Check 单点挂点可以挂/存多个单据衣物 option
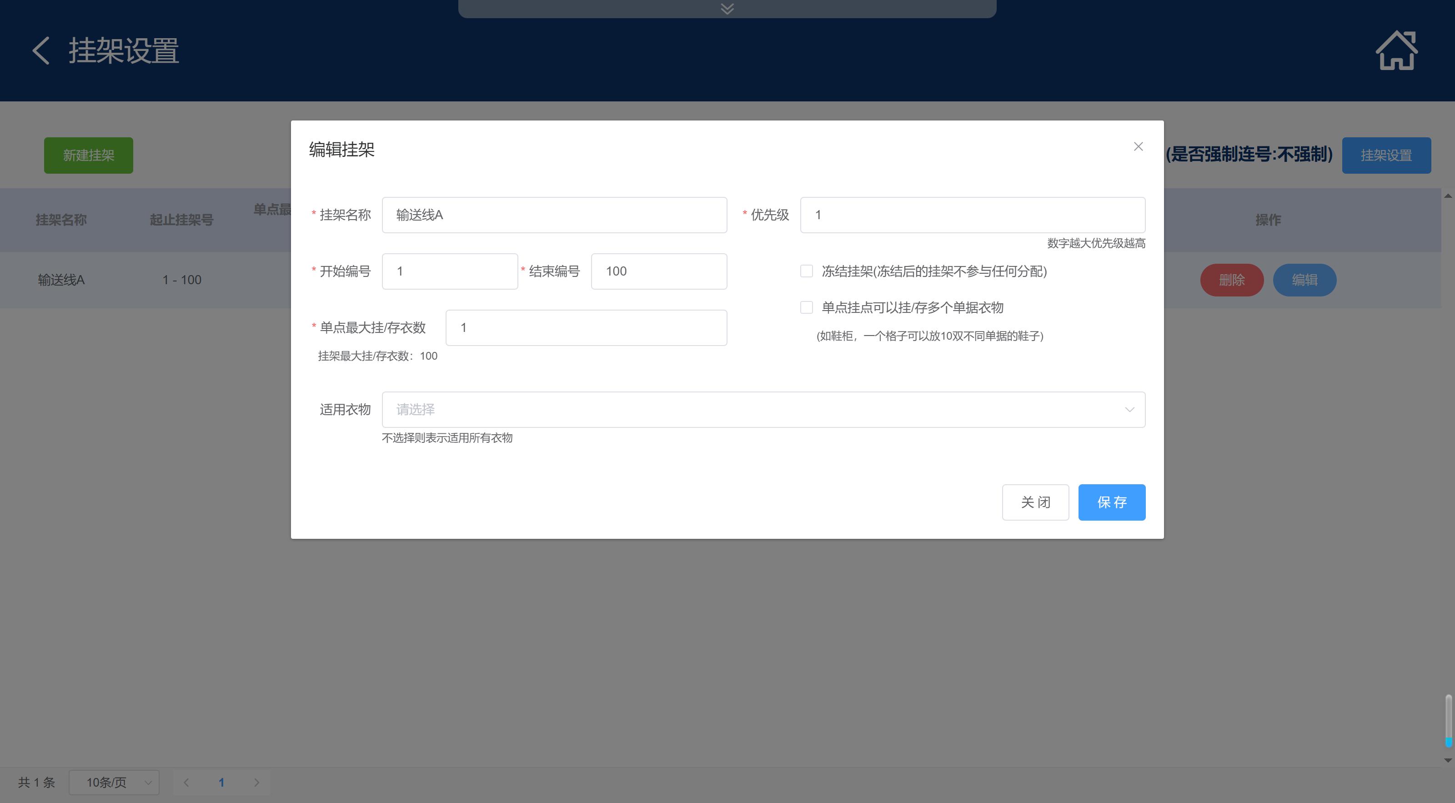The image size is (1455, 803). [x=807, y=308]
